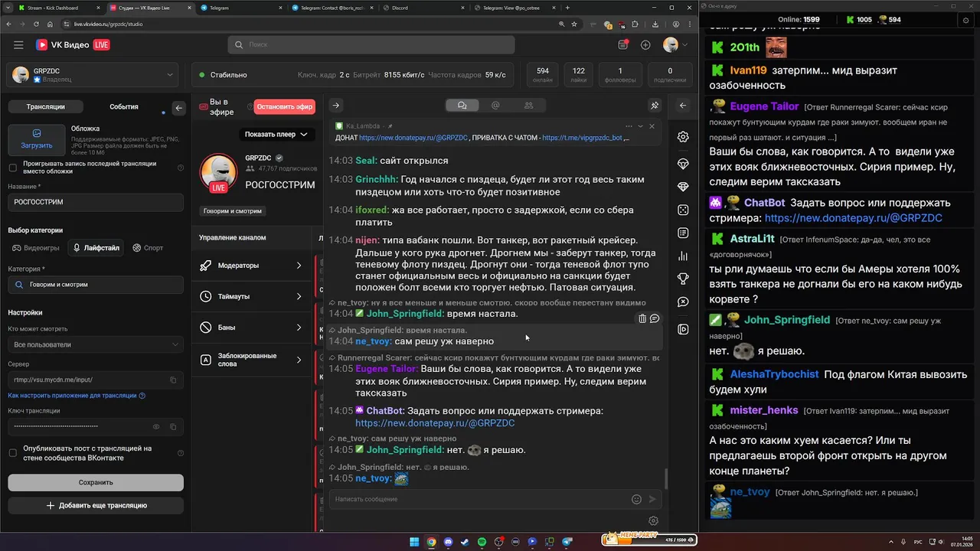The image size is (980, 551).
Task: Open browser downloads icon
Action: tap(655, 24)
